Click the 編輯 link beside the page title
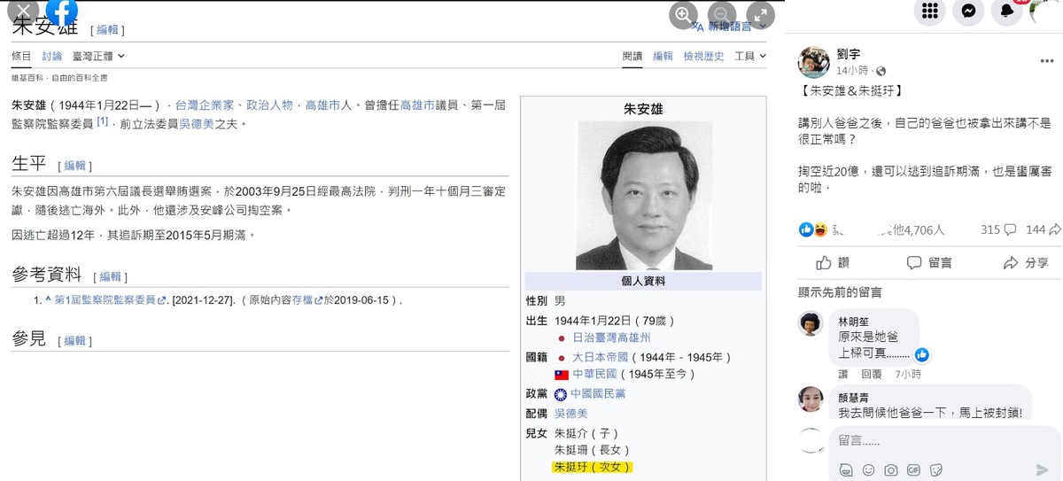Viewport: 1063px width, 481px height. coord(107,30)
